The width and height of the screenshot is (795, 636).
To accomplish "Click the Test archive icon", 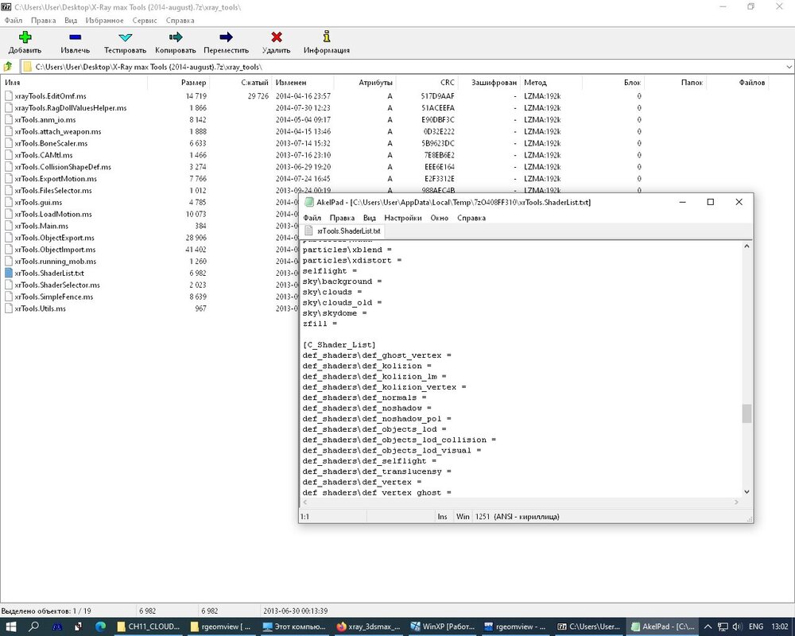I will tap(125, 37).
